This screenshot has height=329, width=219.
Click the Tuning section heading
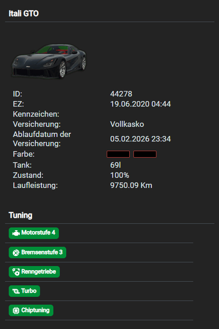tap(20, 216)
